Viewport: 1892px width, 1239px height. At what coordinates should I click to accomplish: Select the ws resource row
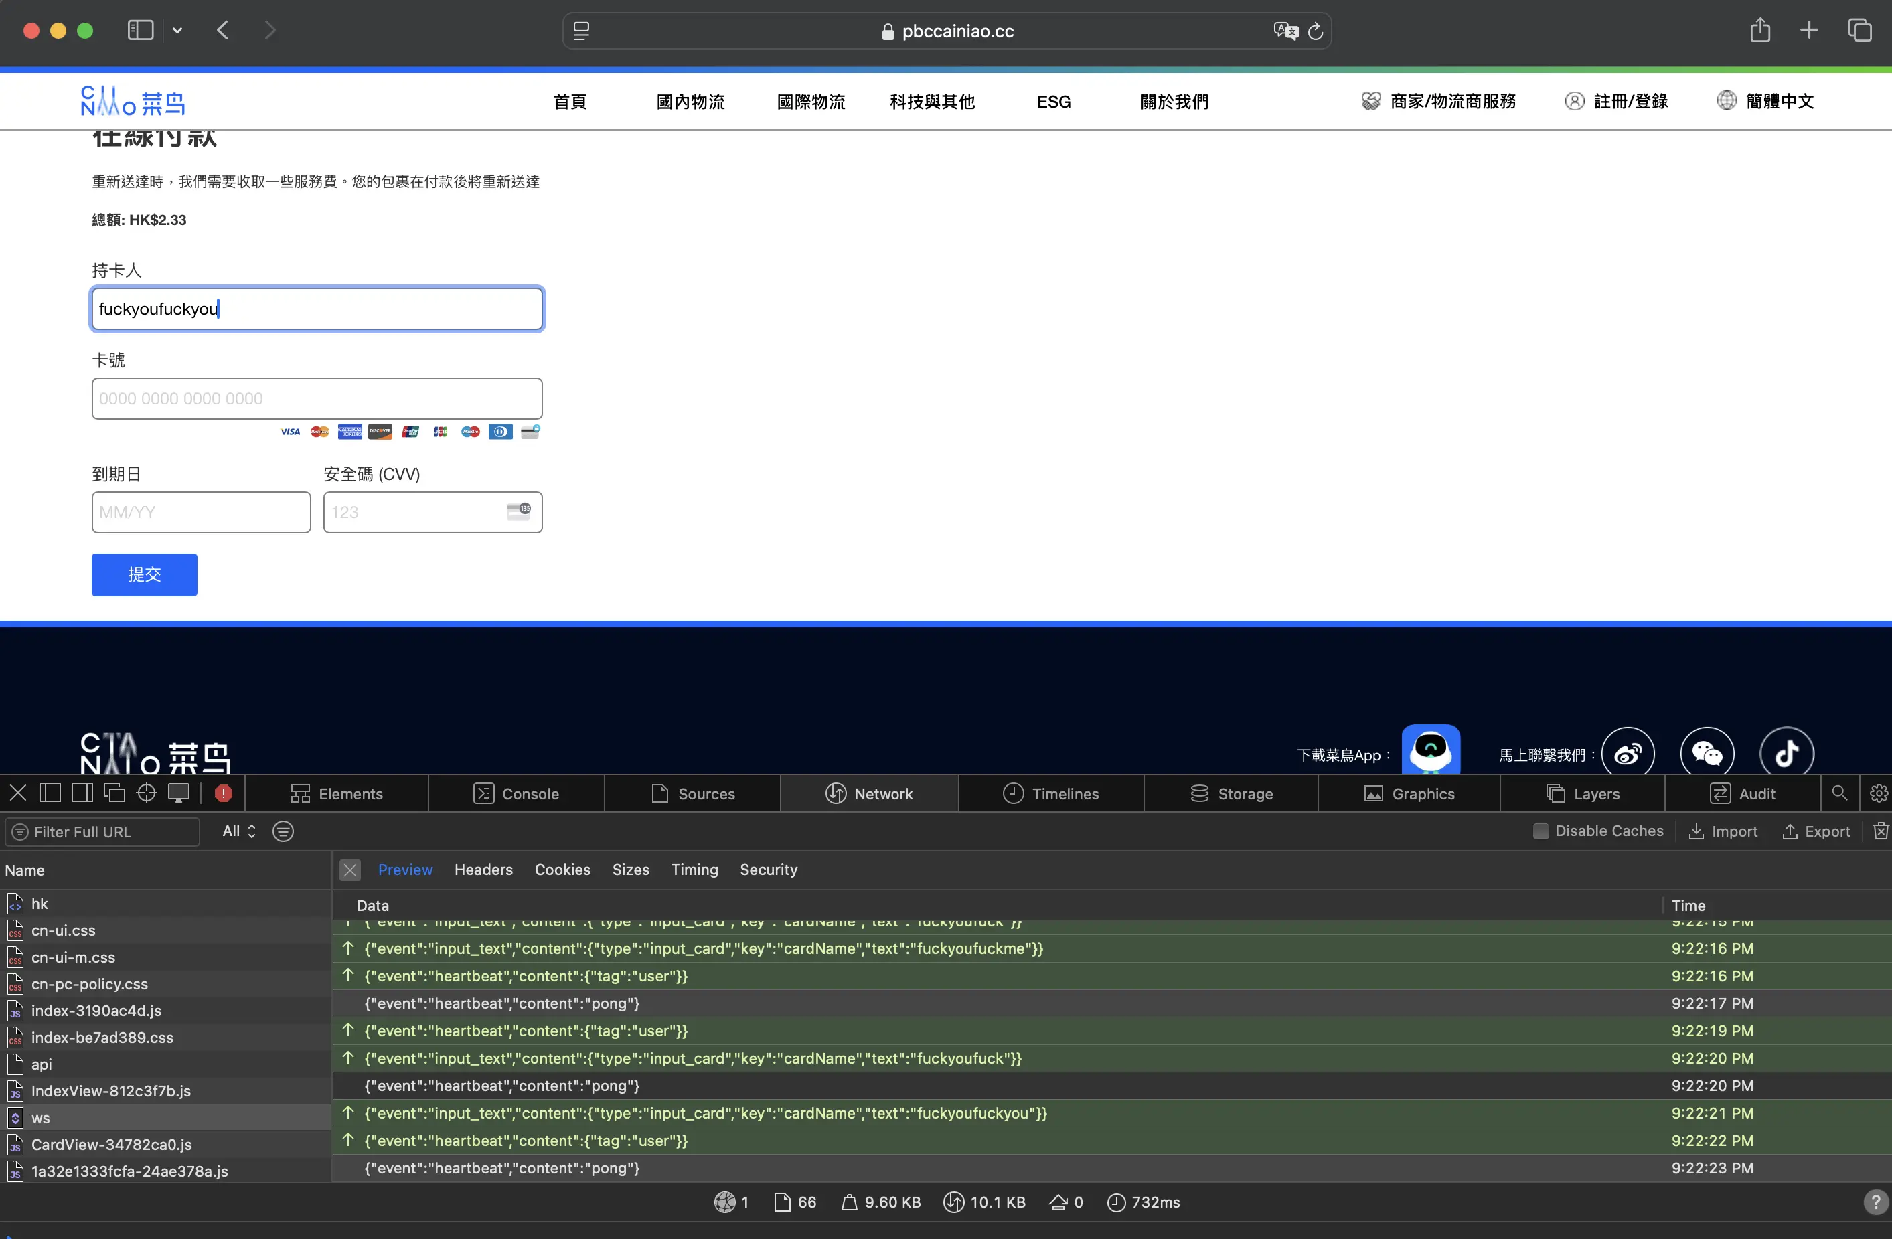(x=165, y=1117)
